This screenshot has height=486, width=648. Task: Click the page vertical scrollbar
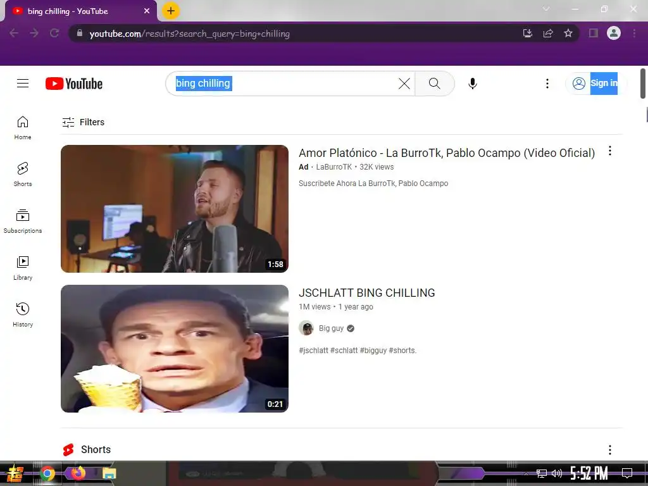(643, 84)
